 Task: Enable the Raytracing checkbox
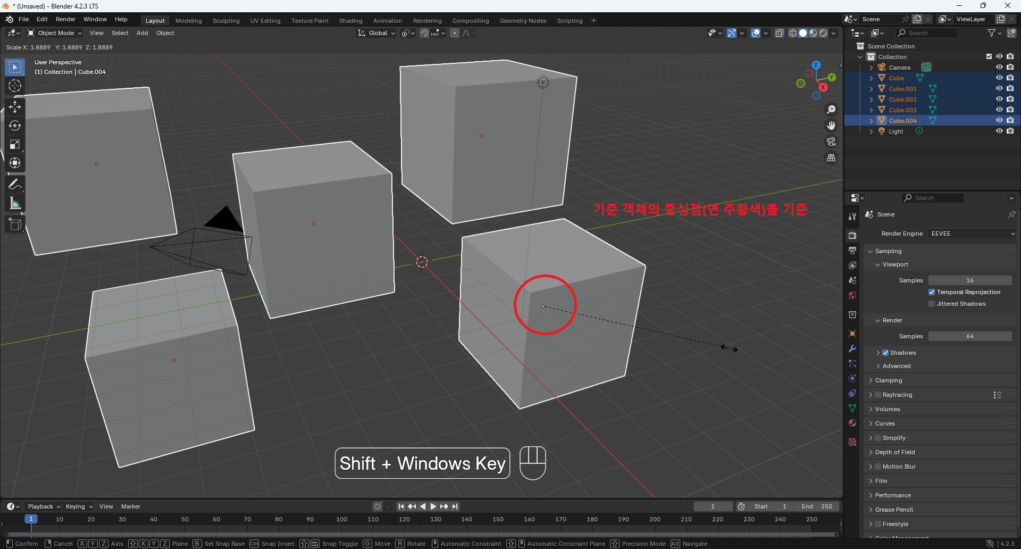coord(878,395)
